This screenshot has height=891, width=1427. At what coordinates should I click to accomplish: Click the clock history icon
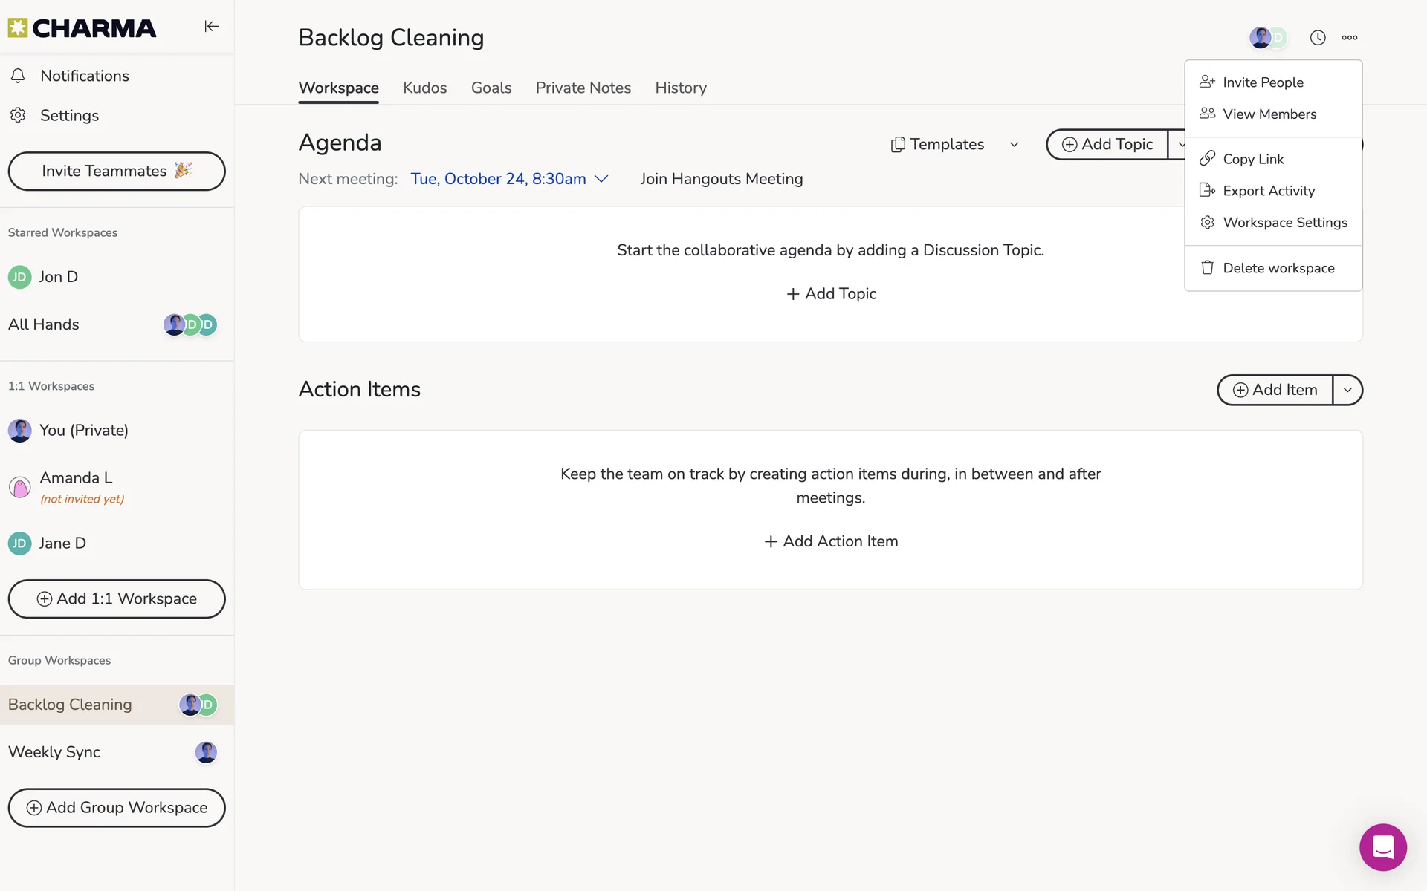pyautogui.click(x=1317, y=38)
